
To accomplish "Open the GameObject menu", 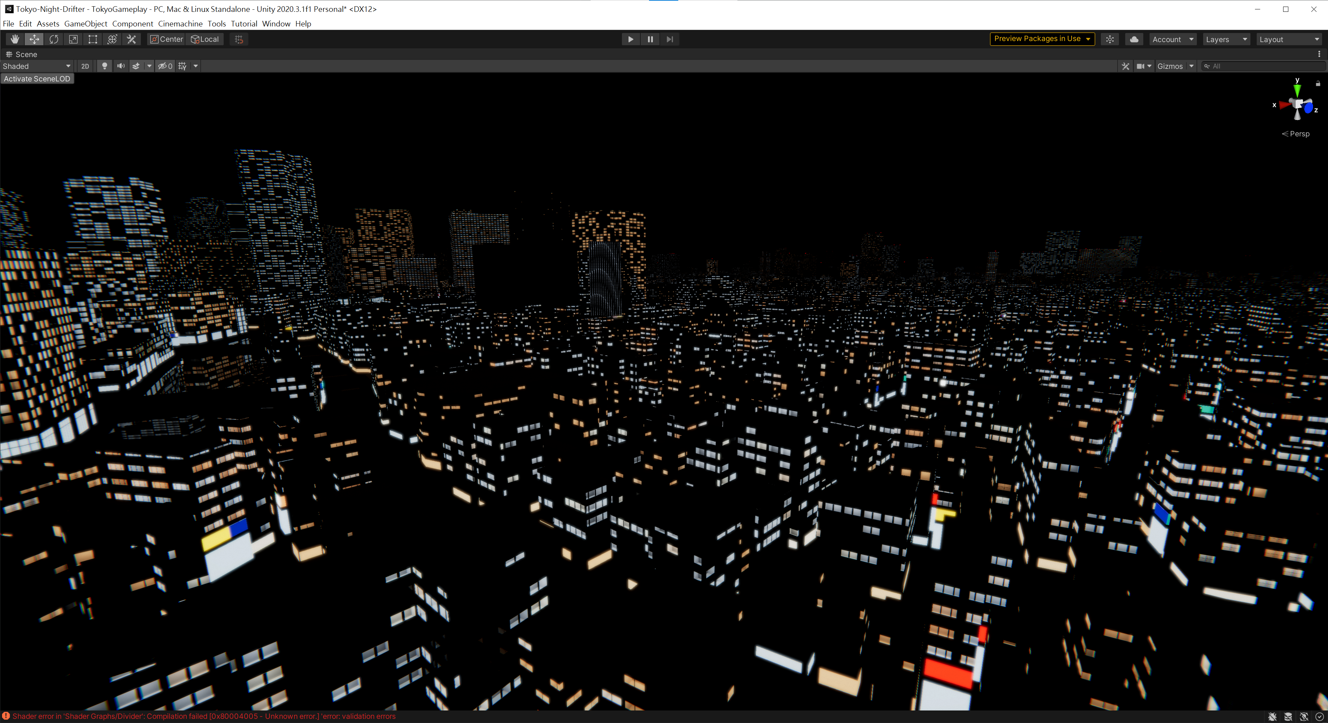I will [86, 24].
